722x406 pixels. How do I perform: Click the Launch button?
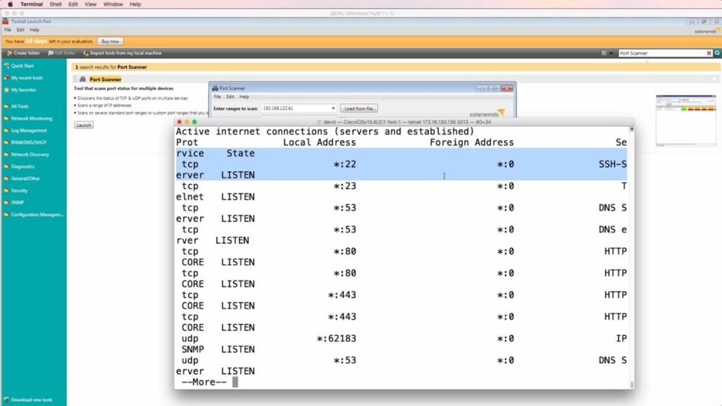pyautogui.click(x=82, y=125)
